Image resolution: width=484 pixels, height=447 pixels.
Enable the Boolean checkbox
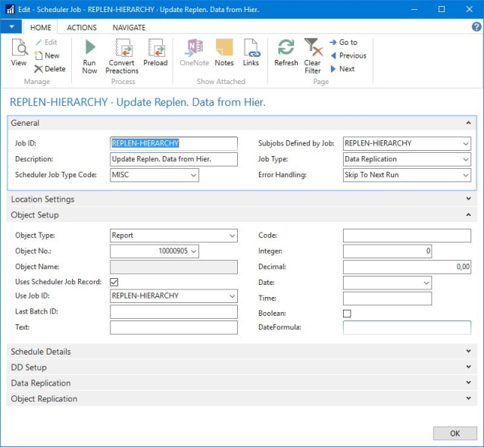[x=347, y=313]
